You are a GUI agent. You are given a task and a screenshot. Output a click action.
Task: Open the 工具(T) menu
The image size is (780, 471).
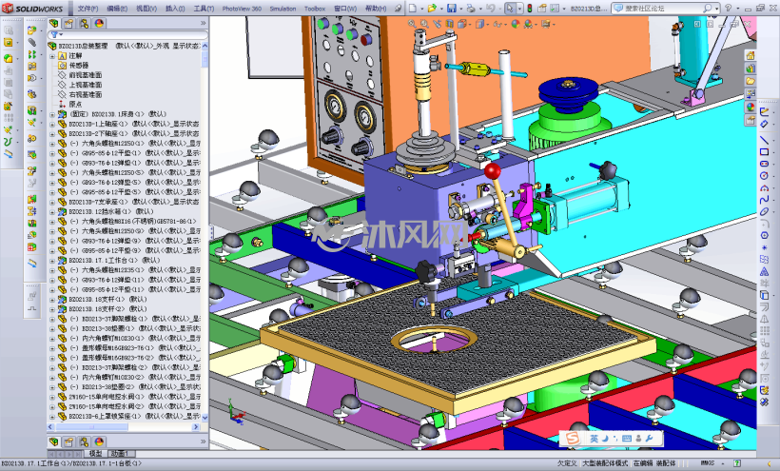[x=204, y=9]
